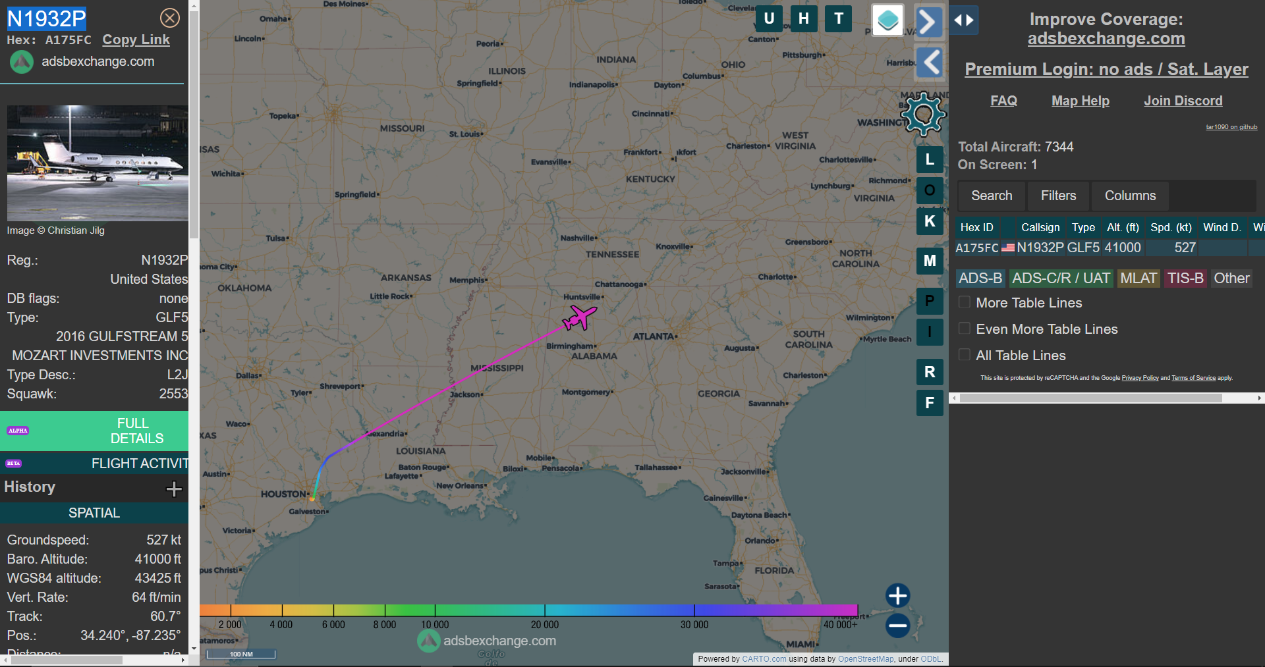Open tar1090 on github link
This screenshot has height=667, width=1265.
(1231, 127)
